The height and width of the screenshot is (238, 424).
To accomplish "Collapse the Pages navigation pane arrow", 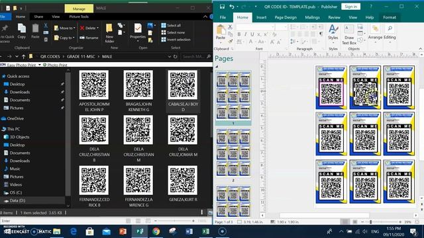I will [217, 66].
